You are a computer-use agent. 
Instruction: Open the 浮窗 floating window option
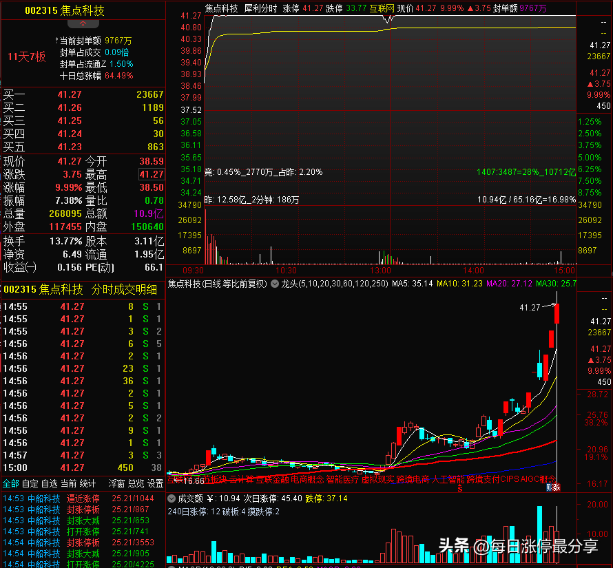(x=116, y=483)
